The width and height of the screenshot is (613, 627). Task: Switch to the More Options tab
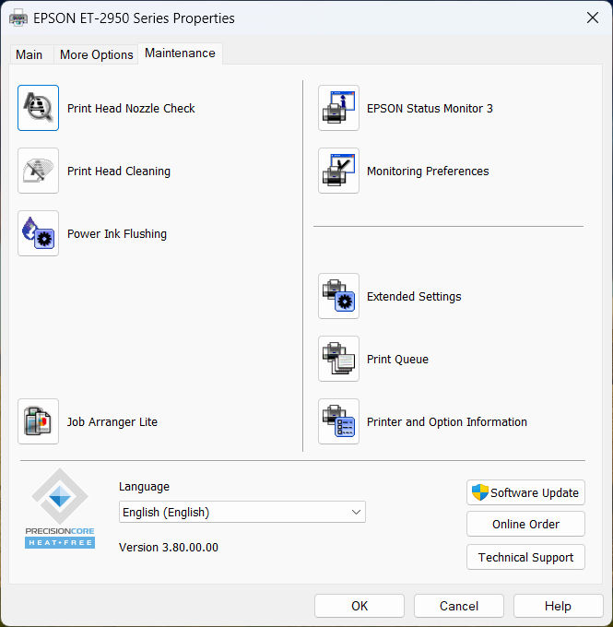[x=97, y=54]
